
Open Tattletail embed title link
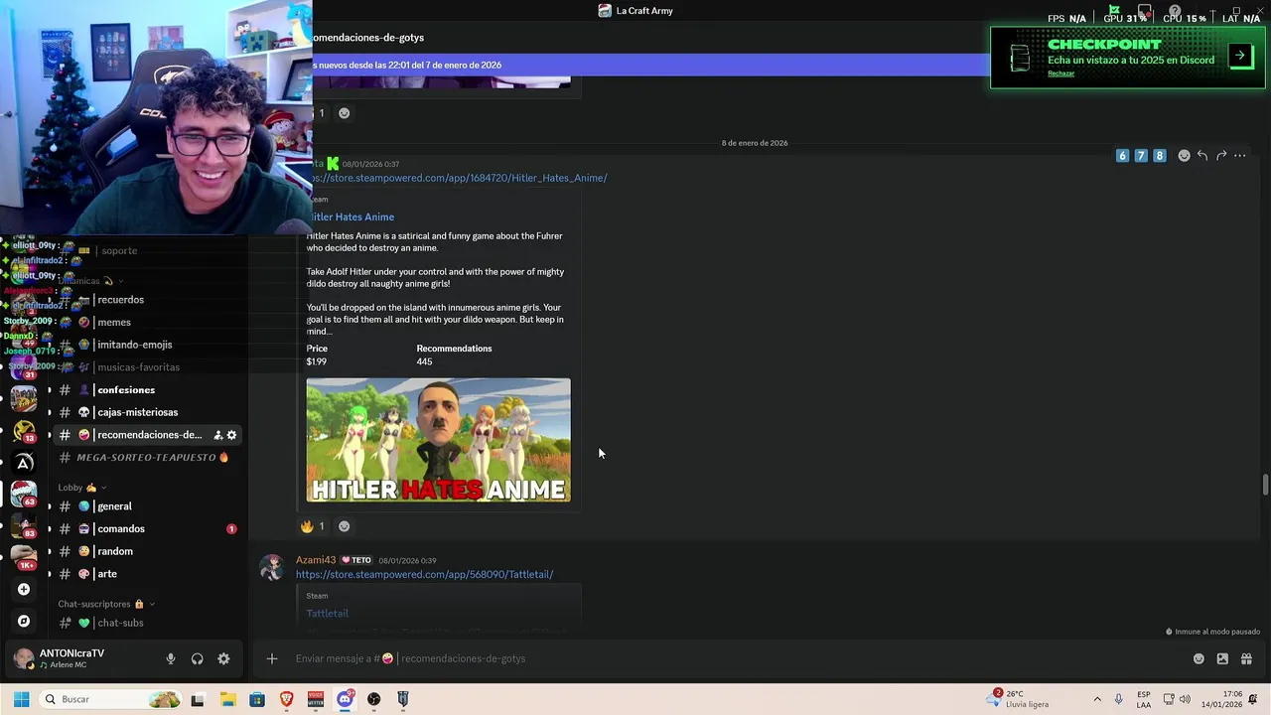[328, 614]
